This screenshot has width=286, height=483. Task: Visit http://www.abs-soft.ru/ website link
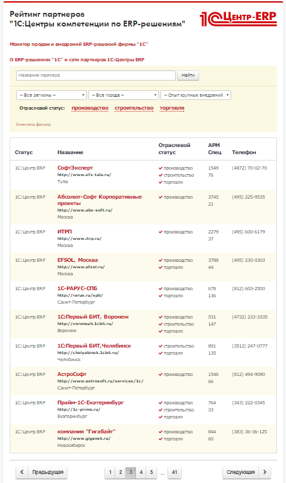point(84,210)
